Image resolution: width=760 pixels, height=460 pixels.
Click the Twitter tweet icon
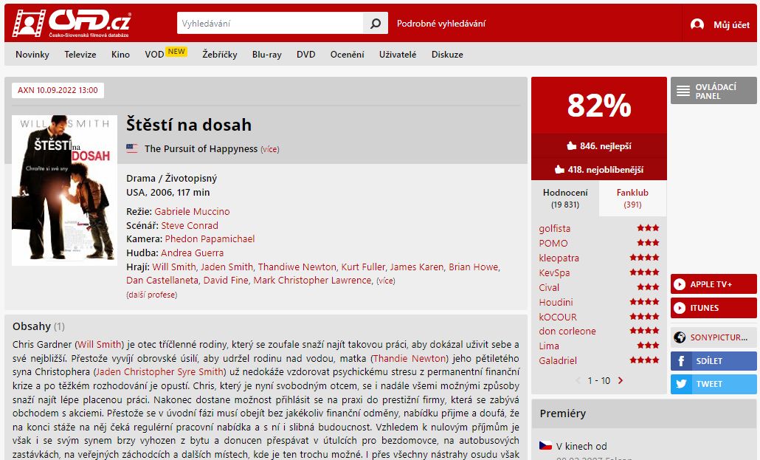(681, 384)
